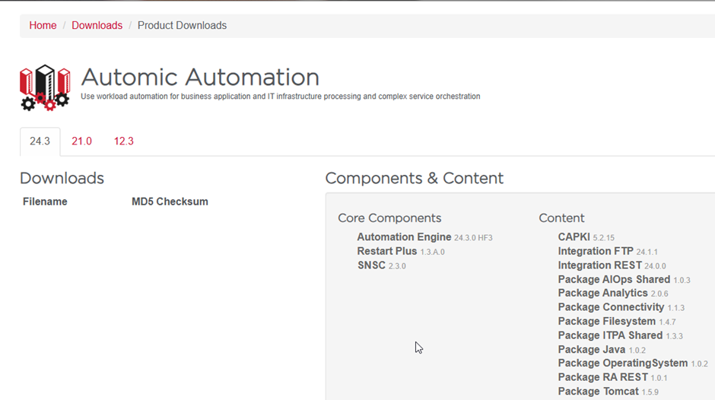Open Integration FTP 24.1.1 item

tap(608, 251)
